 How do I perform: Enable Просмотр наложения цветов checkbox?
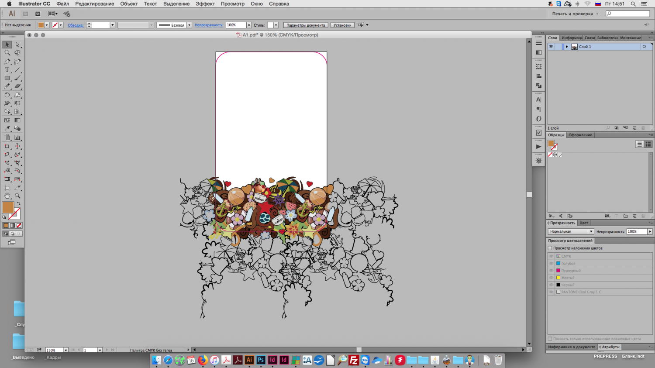point(550,248)
